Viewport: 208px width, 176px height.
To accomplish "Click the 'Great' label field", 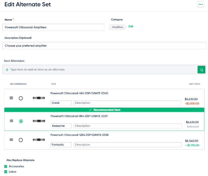I will [61, 103].
